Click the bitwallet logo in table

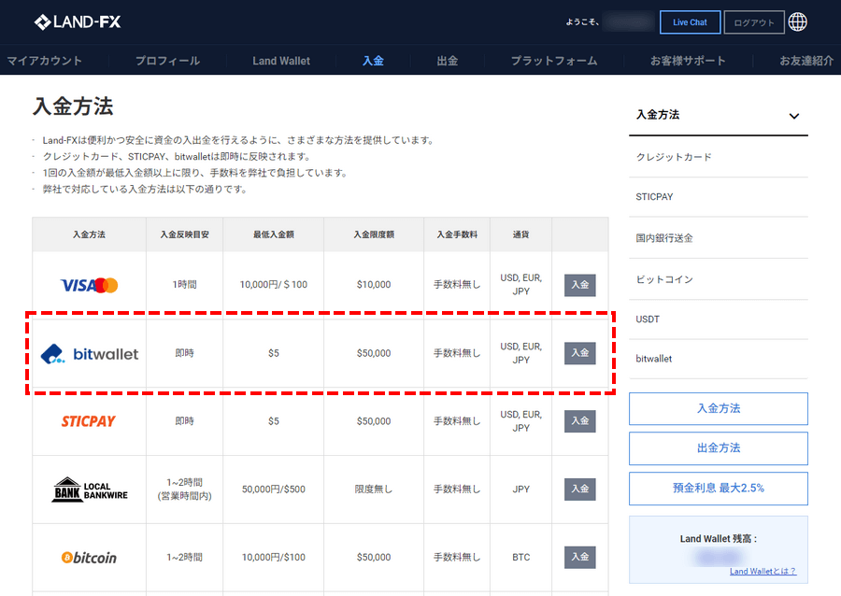pyautogui.click(x=90, y=354)
